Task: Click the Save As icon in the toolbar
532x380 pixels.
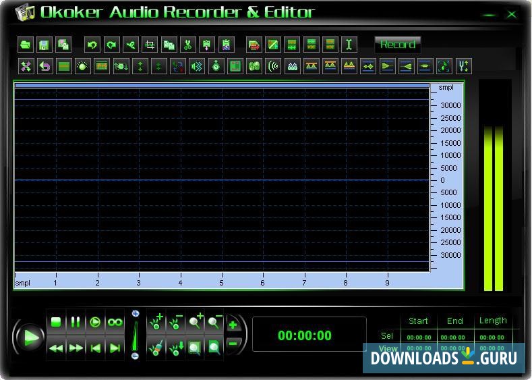Action: (x=63, y=45)
